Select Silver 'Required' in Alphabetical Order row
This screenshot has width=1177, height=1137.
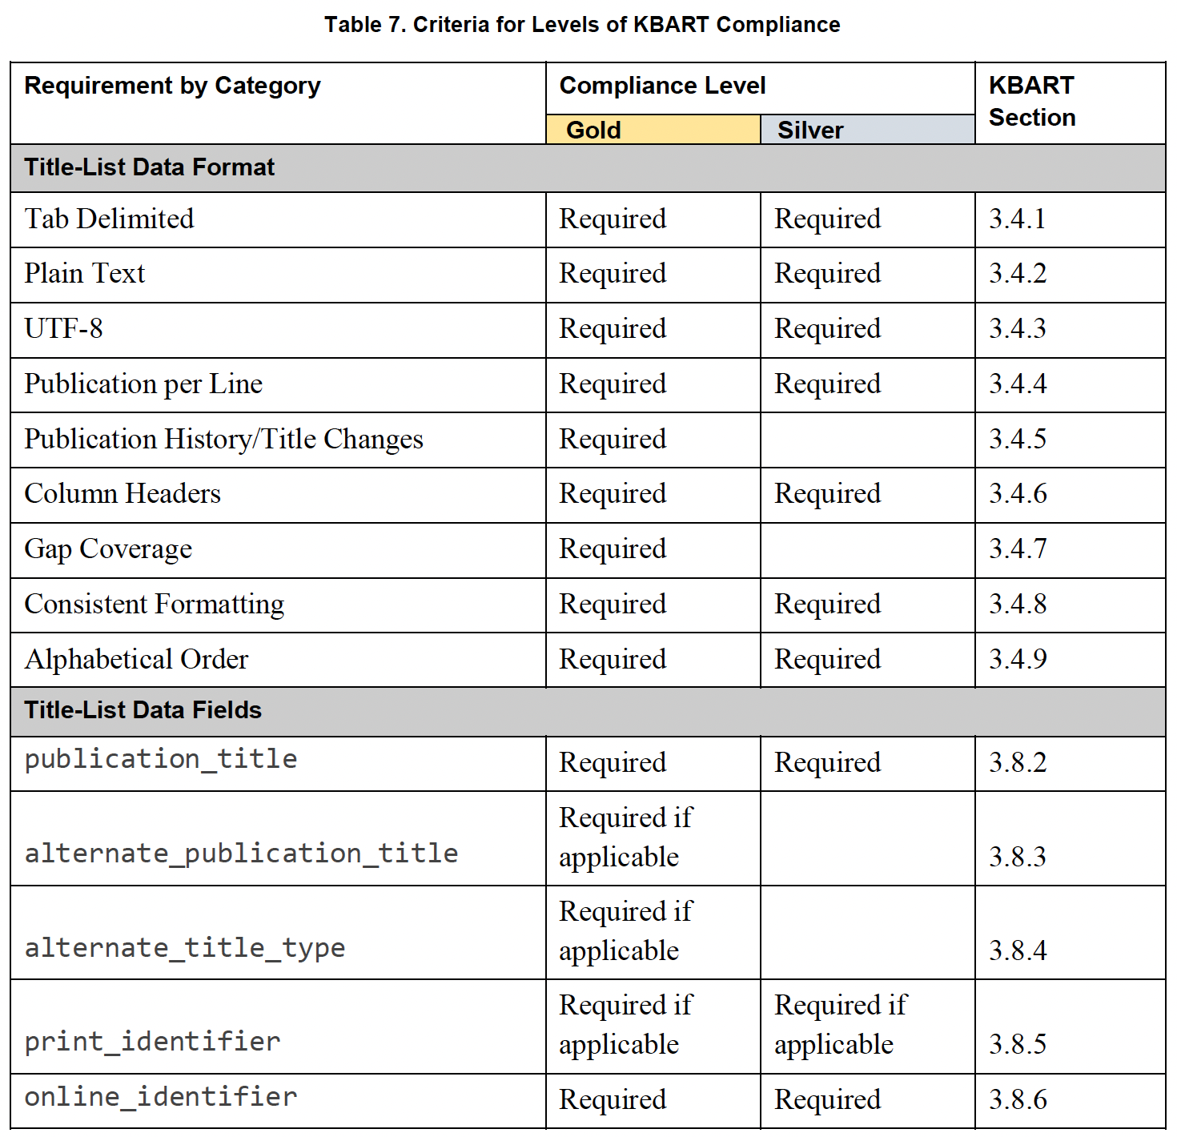pos(828,660)
